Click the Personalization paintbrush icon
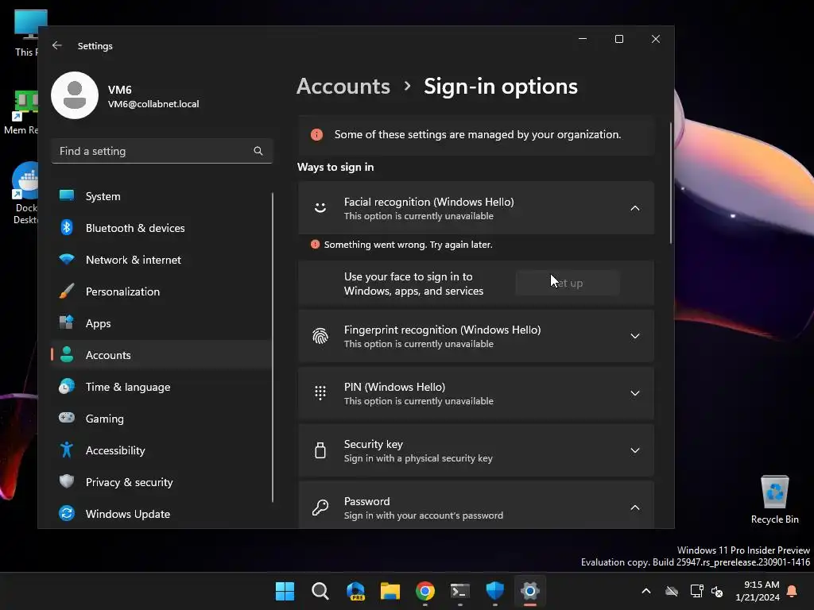Image resolution: width=814 pixels, height=610 pixels. pos(67,291)
